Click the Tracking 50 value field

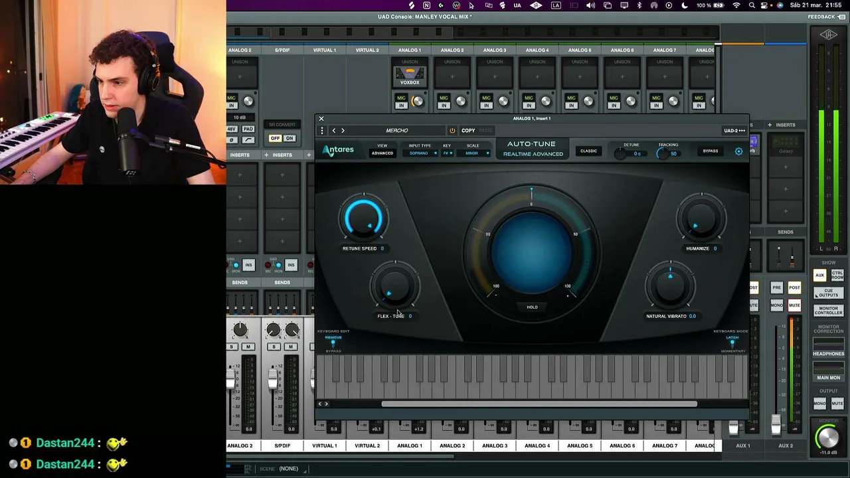click(673, 154)
